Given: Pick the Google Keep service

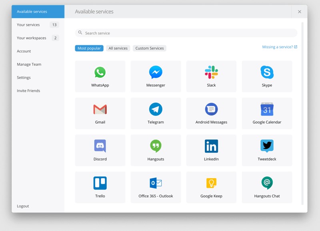Looking at the screenshot, I should pos(211,187).
